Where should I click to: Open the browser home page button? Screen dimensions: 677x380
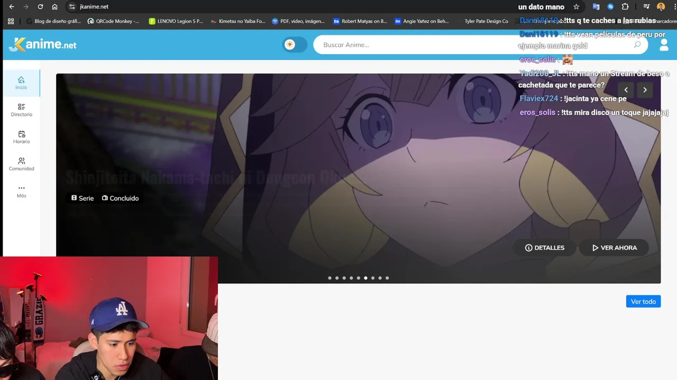click(x=54, y=7)
